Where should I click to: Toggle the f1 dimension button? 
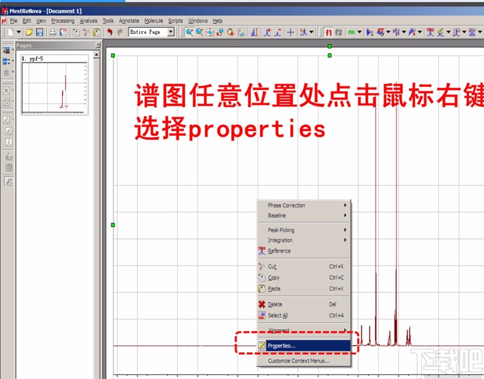(329, 32)
